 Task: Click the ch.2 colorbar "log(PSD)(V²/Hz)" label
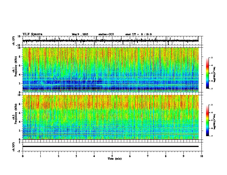click(x=215, y=122)
